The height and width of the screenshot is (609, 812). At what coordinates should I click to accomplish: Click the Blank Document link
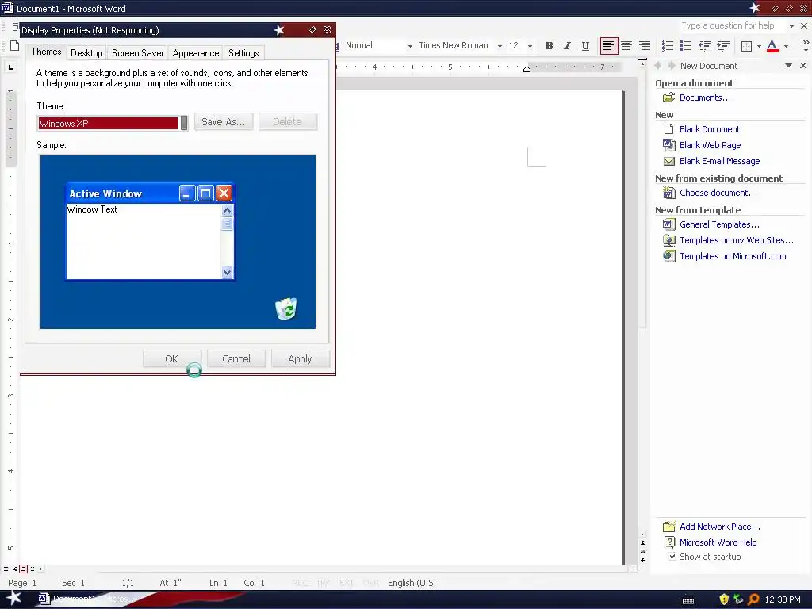710,129
